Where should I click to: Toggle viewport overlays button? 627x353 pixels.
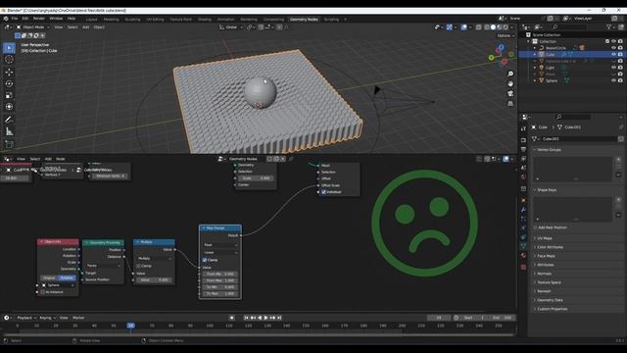[463, 27]
